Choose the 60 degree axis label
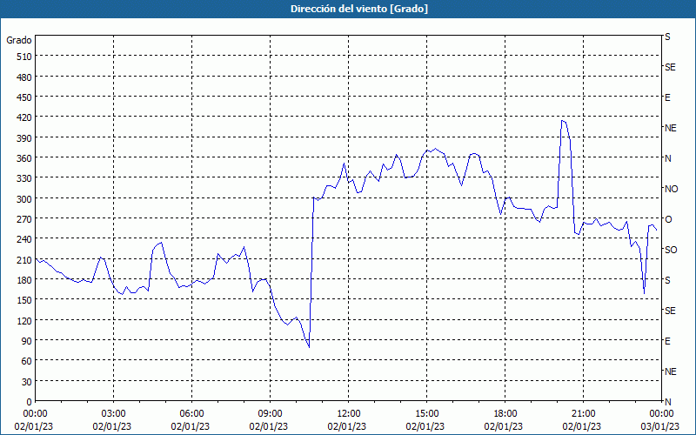 point(27,361)
